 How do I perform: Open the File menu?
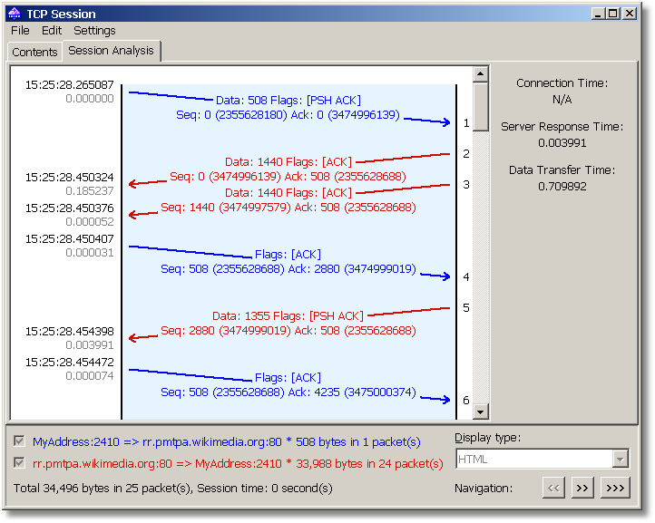coord(20,31)
